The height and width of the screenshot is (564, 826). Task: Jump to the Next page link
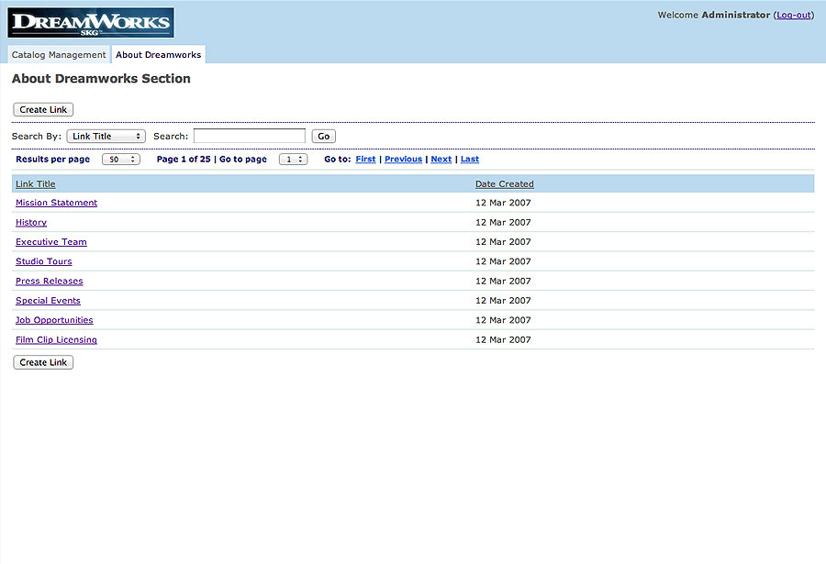[x=441, y=159]
